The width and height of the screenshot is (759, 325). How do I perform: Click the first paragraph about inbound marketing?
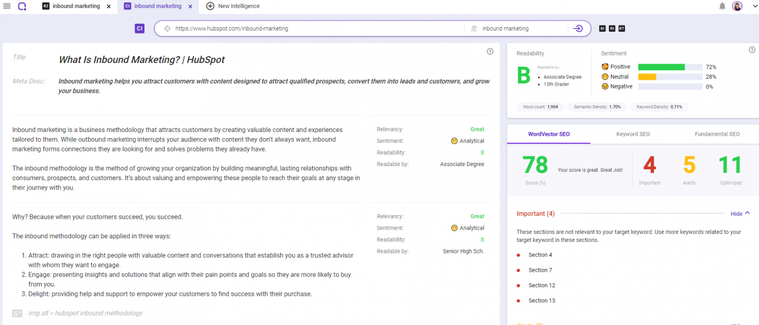(178, 139)
